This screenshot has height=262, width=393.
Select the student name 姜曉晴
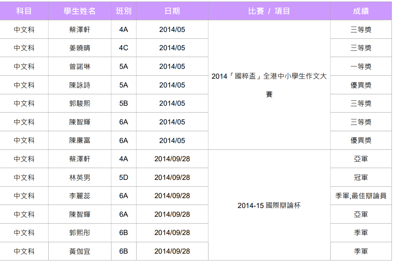pos(80,48)
